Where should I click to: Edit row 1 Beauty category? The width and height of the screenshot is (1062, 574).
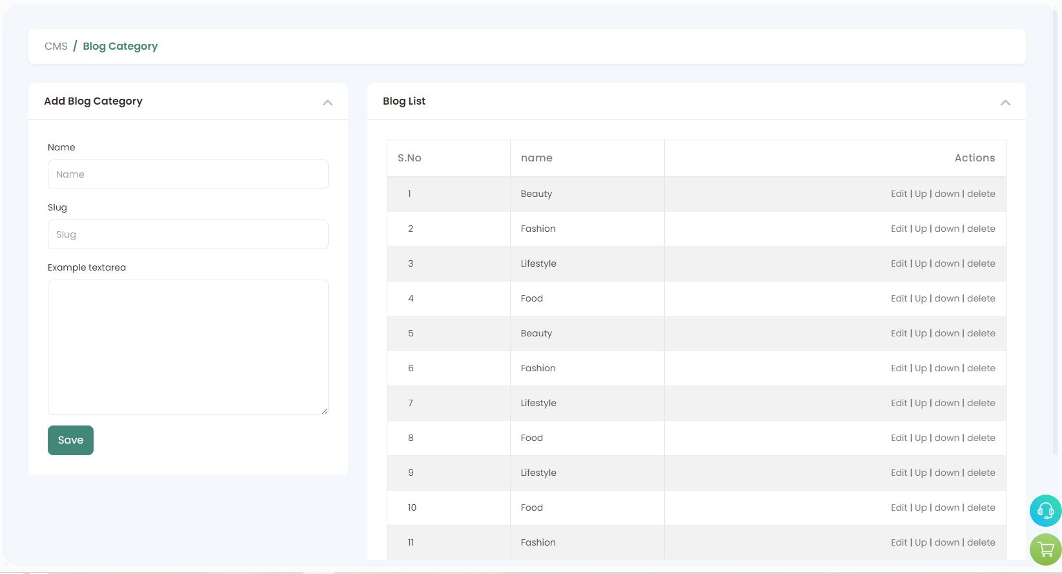(899, 194)
